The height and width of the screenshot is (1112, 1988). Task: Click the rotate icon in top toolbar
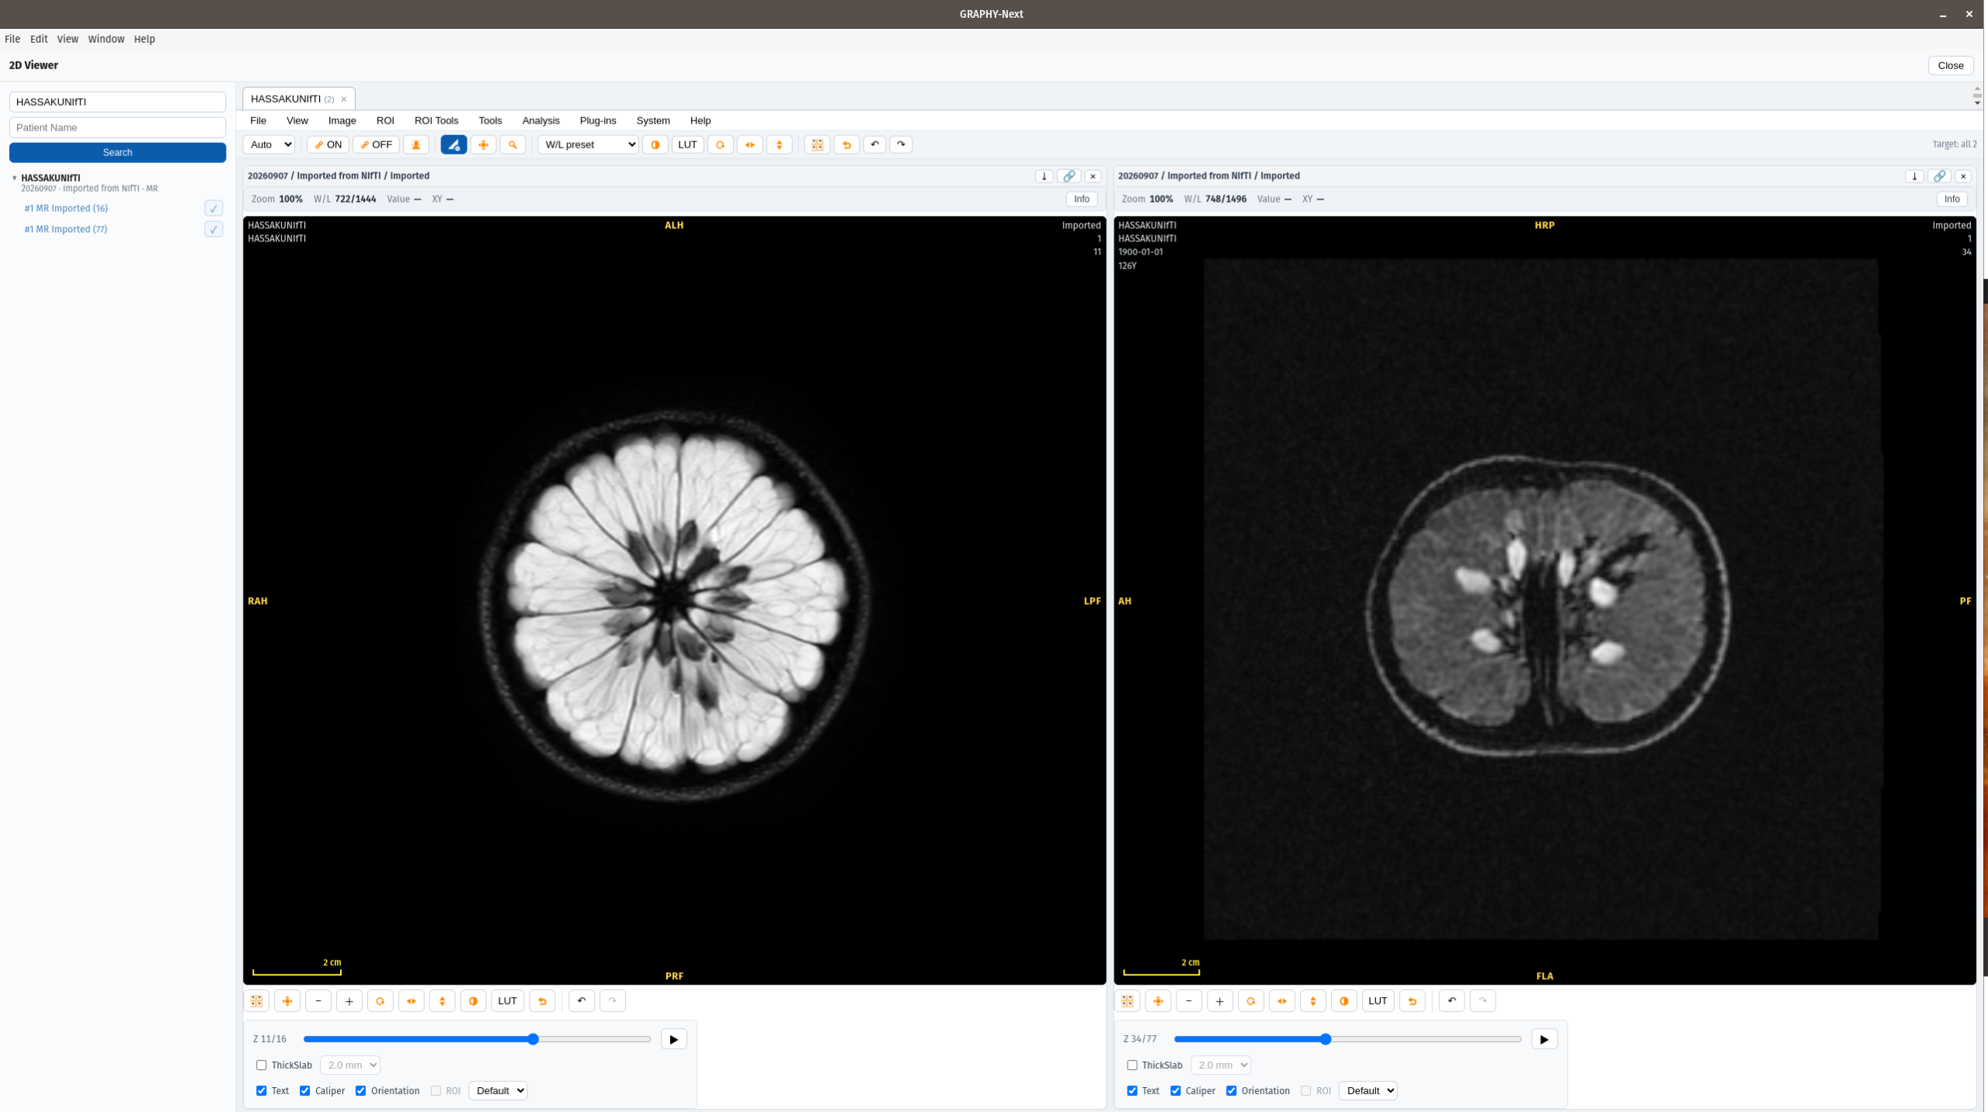[x=721, y=144]
